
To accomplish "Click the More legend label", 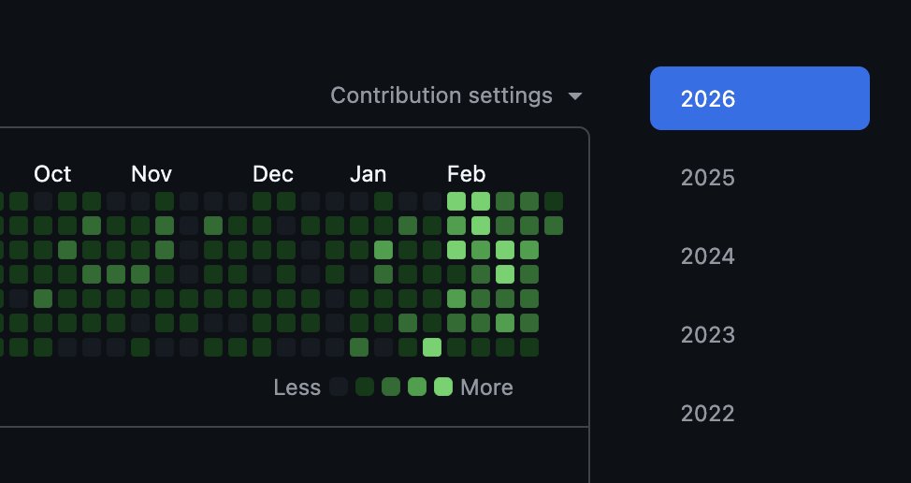I will 487,388.
